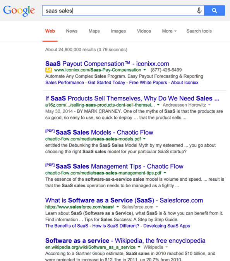Click How is SaaS Different? sitelink
The height and width of the screenshot is (261, 230).
(x=116, y=226)
